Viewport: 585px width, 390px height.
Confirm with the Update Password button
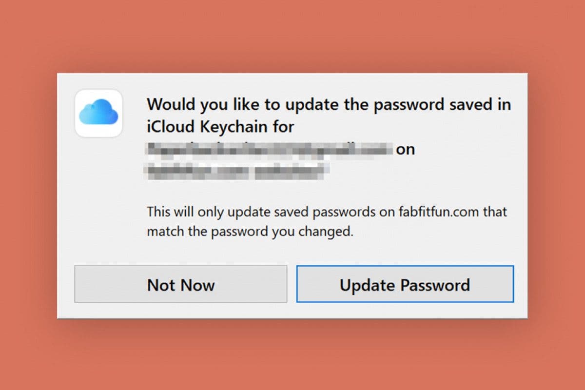pyautogui.click(x=405, y=284)
